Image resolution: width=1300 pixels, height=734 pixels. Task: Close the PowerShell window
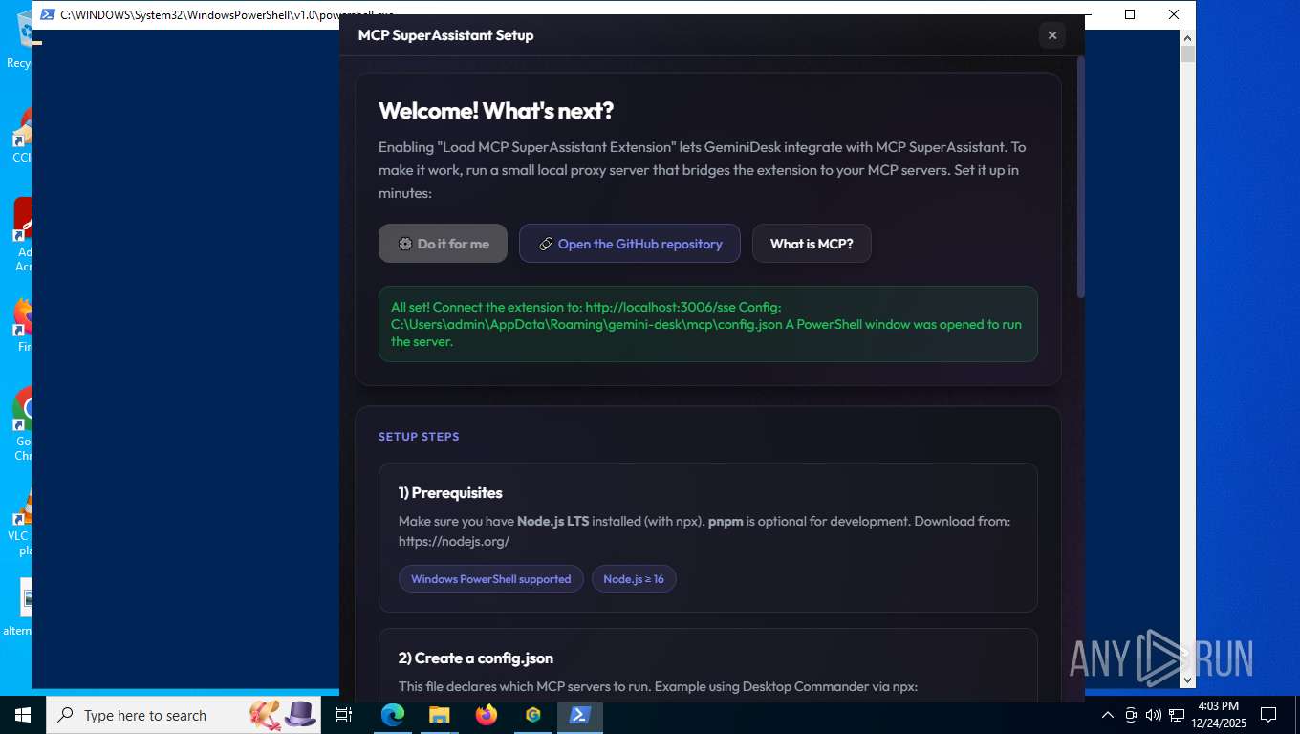(1174, 14)
